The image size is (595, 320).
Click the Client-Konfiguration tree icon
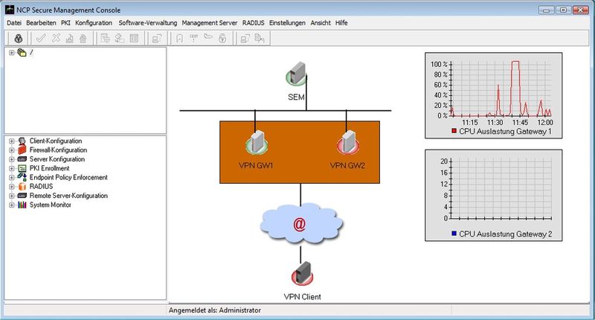click(x=22, y=141)
